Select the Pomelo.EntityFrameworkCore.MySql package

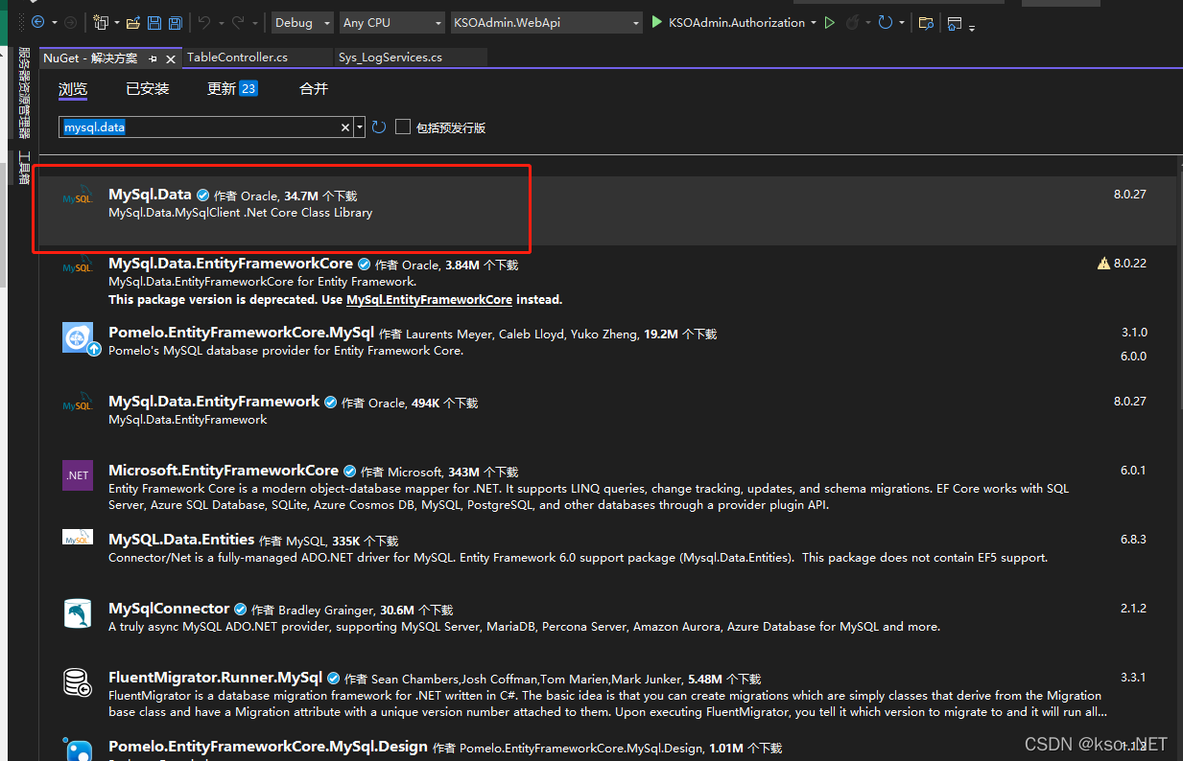click(606, 349)
